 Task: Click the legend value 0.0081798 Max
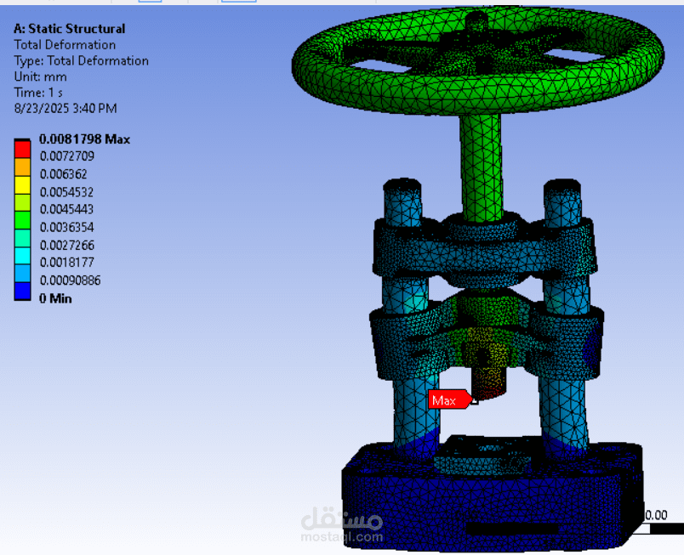[84, 139]
